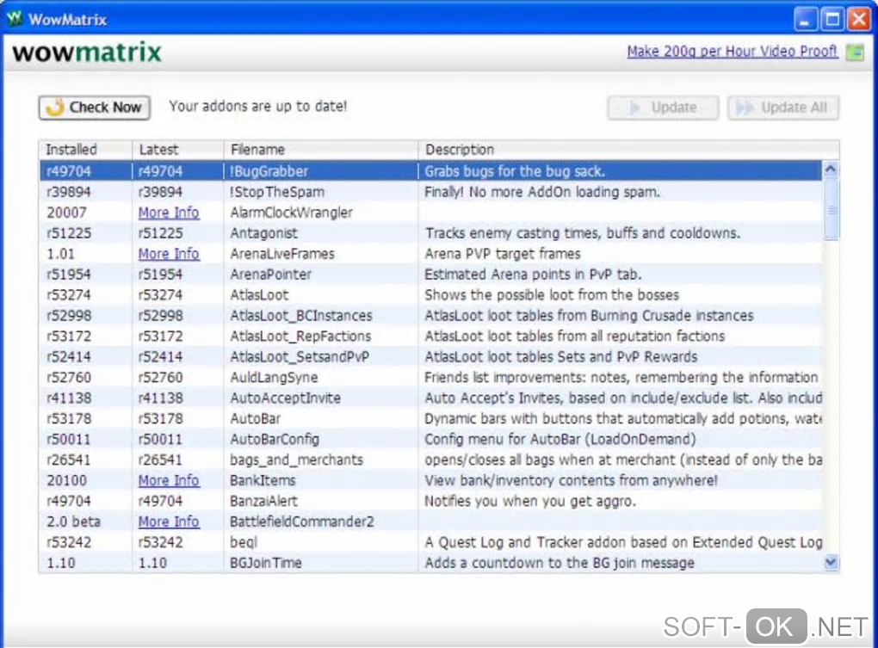Select the BanzaiAlert addon
878x648 pixels.
click(x=263, y=502)
